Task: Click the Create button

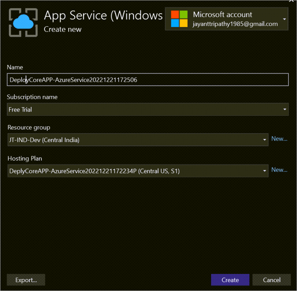Action: [230, 280]
